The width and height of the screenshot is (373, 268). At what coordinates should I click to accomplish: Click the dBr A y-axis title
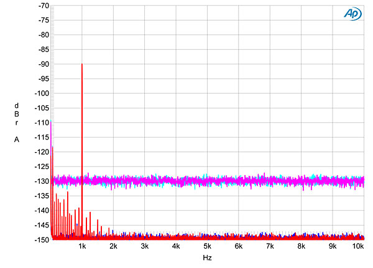coord(16,123)
